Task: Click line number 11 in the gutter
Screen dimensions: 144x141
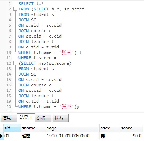Action: click(x=9, y=58)
